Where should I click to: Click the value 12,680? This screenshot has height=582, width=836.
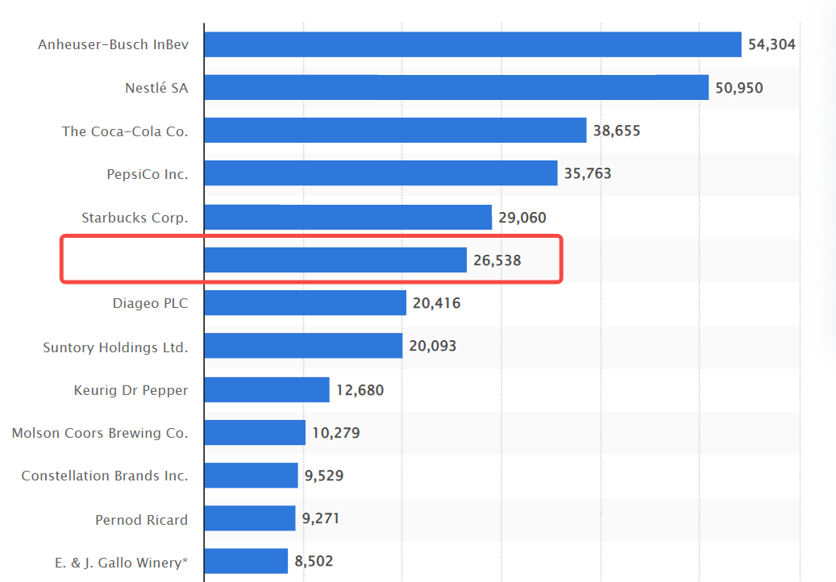point(360,390)
